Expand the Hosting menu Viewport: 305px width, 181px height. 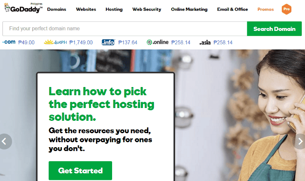(x=114, y=9)
